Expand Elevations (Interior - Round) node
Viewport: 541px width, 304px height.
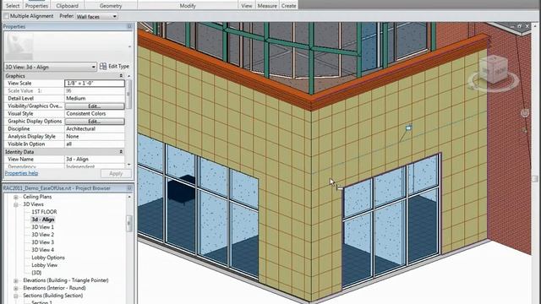pyautogui.click(x=16, y=288)
